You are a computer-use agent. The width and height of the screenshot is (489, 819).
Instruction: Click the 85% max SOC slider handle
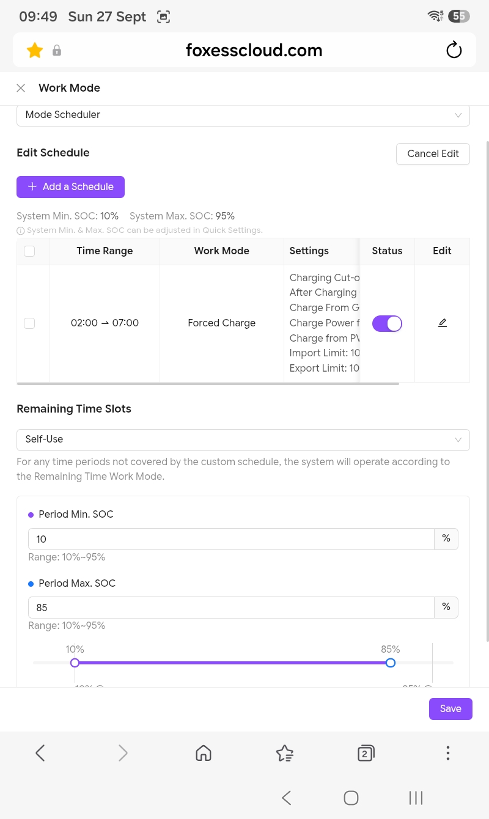click(x=391, y=663)
